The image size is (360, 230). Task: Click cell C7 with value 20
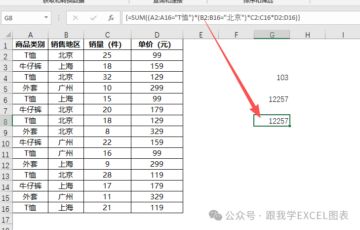click(x=108, y=110)
